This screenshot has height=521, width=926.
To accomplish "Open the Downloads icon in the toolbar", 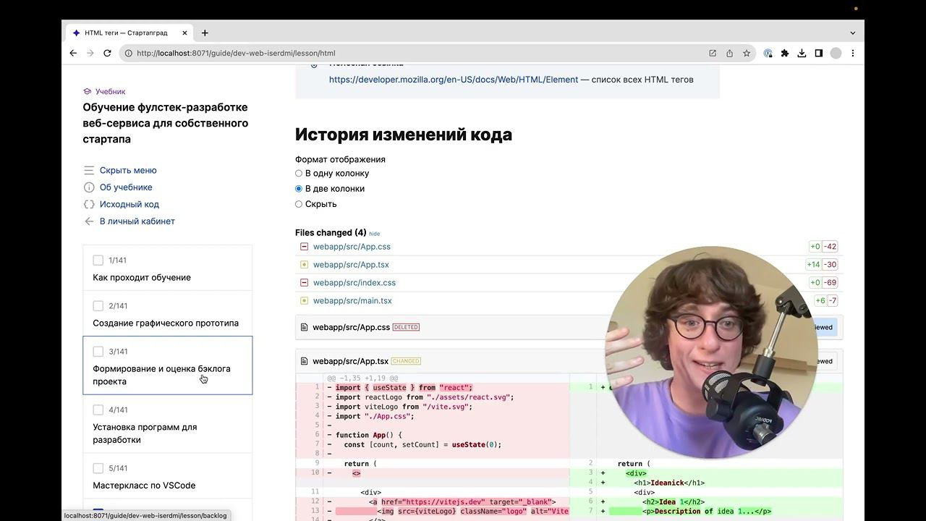I will pyautogui.click(x=802, y=53).
